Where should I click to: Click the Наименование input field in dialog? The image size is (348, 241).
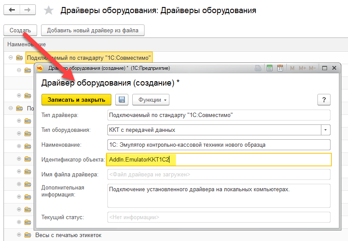(x=219, y=145)
